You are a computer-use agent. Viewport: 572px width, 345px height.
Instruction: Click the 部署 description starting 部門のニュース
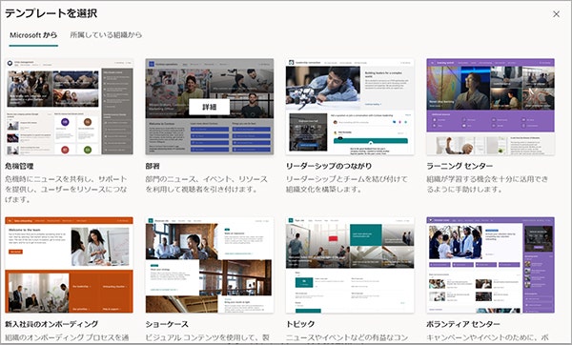pyautogui.click(x=207, y=184)
